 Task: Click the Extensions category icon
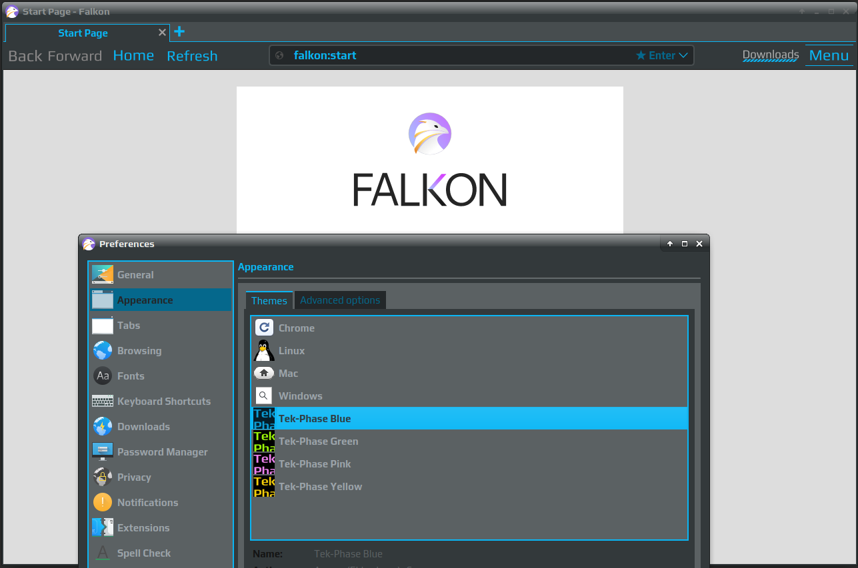click(103, 527)
